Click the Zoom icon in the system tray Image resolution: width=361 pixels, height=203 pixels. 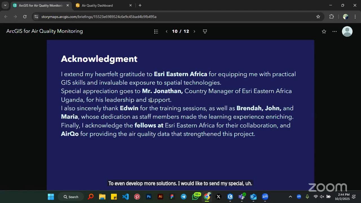[x=299, y=197]
